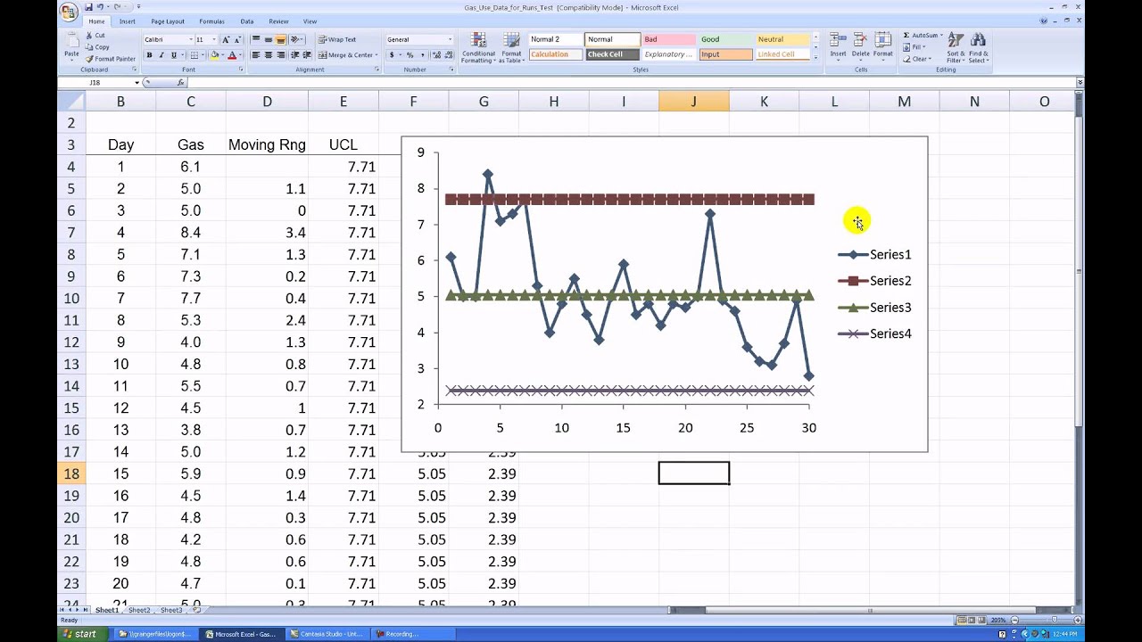
Task: Open Format as Table gallery
Action: 511,48
